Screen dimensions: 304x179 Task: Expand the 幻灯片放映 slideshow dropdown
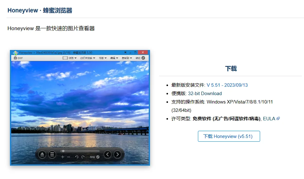click(x=88, y=58)
